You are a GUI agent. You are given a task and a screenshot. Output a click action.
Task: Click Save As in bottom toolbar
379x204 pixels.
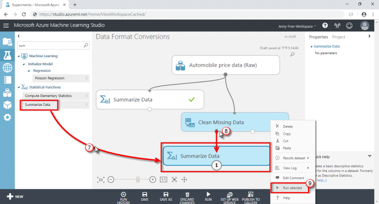(166, 197)
